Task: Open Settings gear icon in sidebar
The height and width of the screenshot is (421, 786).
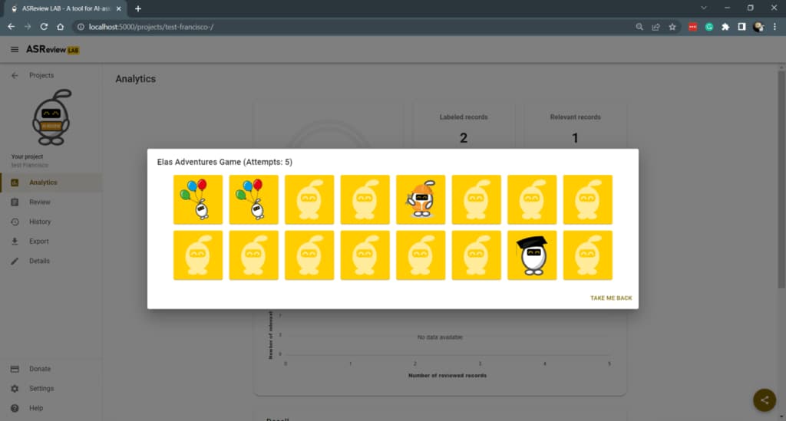Action: pos(15,389)
